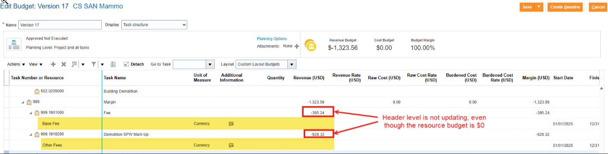Click the Building Demolition task name cell
Viewport: 608px width, 154px height.
click(x=121, y=91)
